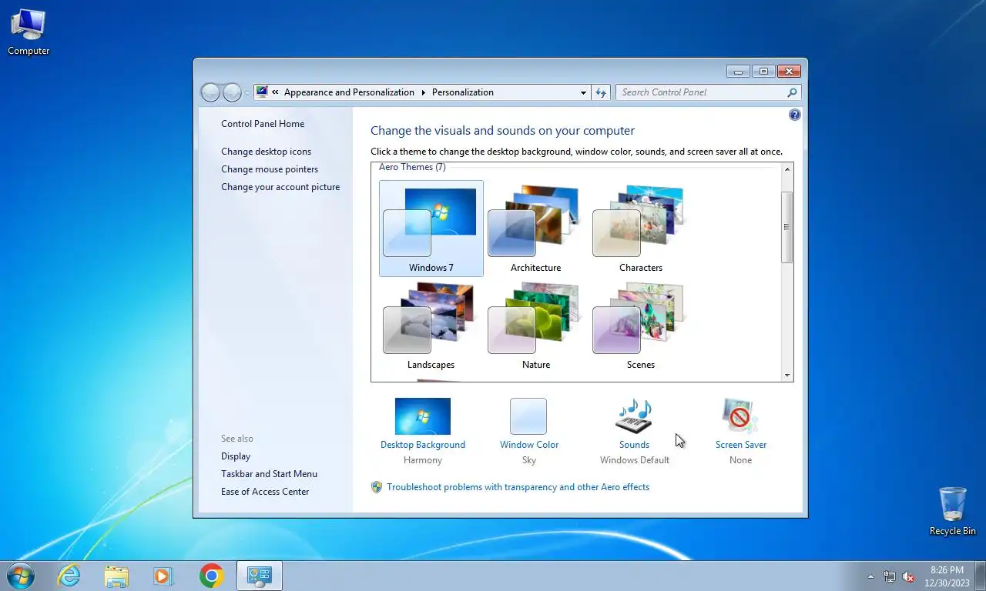Click the address bar refresh button
This screenshot has width=986, height=591.
point(601,92)
